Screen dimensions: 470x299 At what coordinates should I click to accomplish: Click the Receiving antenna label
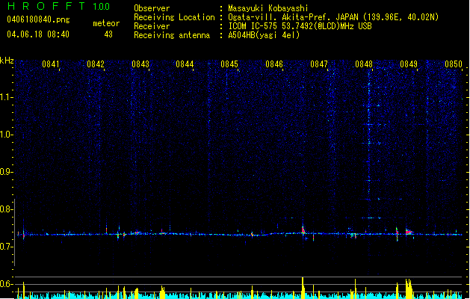click(172, 35)
